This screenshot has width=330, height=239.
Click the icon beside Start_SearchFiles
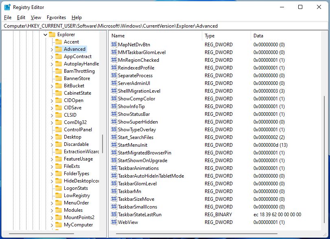click(114, 137)
